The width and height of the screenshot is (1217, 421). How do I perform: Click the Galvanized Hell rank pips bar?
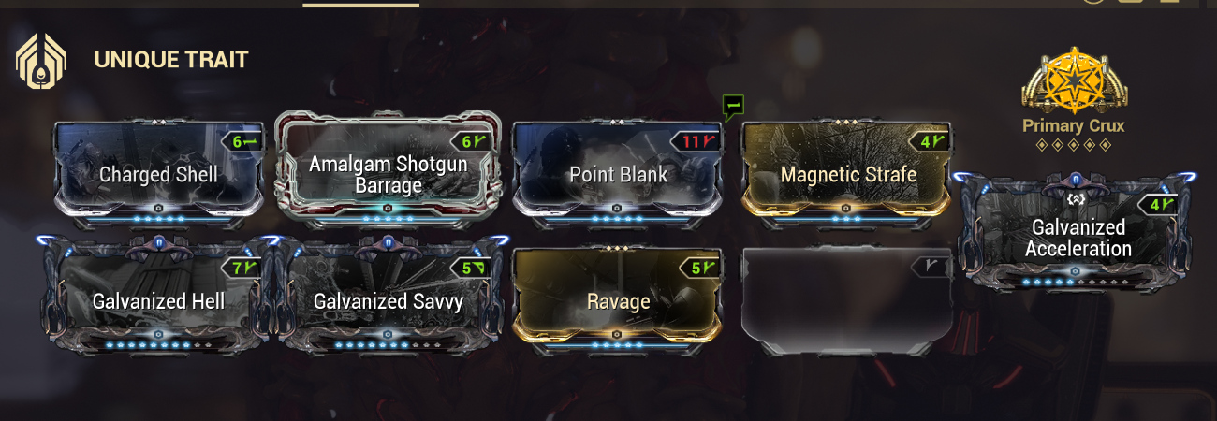pos(158,344)
